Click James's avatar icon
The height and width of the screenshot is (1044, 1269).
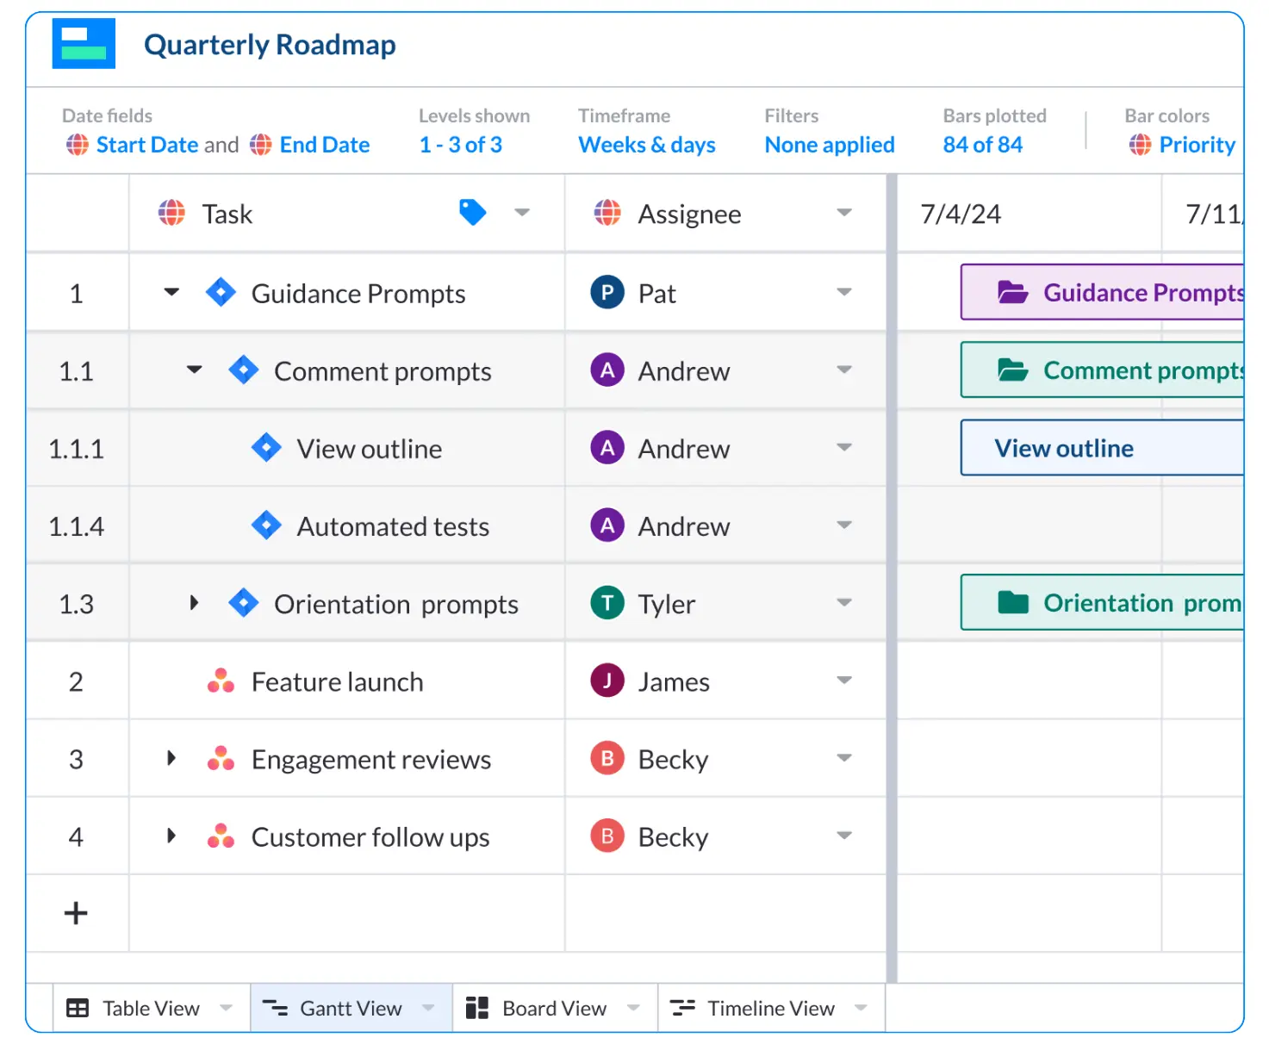click(607, 681)
